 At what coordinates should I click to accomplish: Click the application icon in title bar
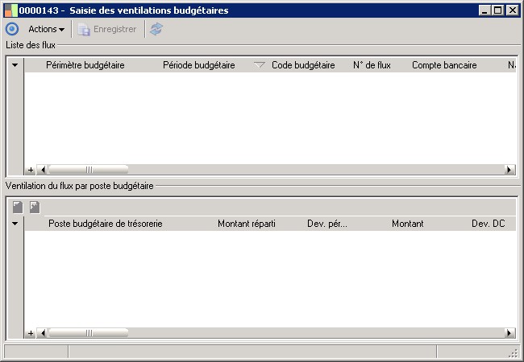click(x=11, y=10)
